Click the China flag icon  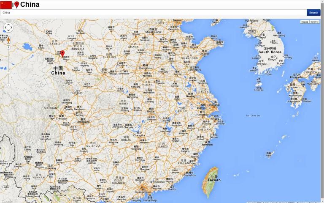6,5
